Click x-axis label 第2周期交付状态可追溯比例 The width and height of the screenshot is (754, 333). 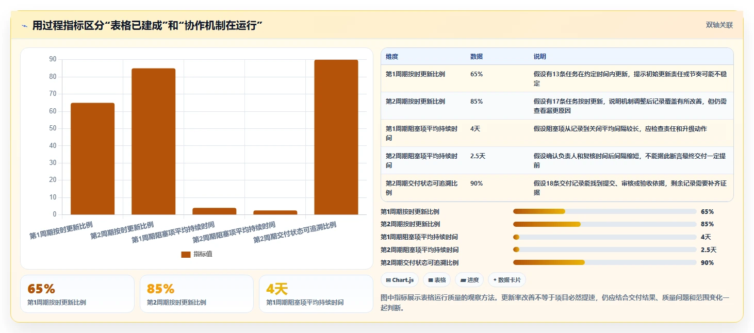point(294,233)
